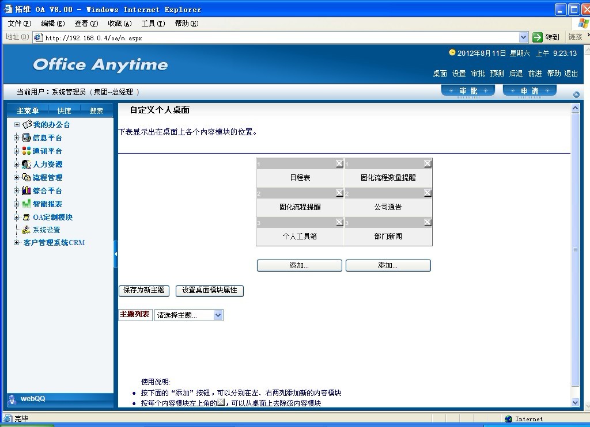Open the browser address bar dropdown
This screenshot has width=590, height=427.
(523, 37)
